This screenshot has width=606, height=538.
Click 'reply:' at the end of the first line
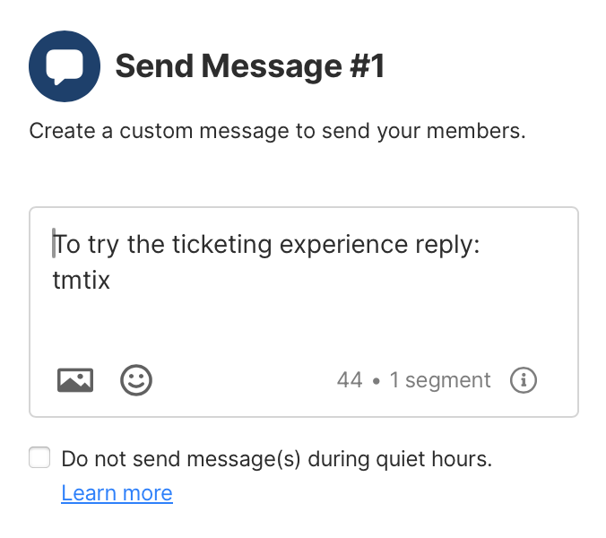447,245
